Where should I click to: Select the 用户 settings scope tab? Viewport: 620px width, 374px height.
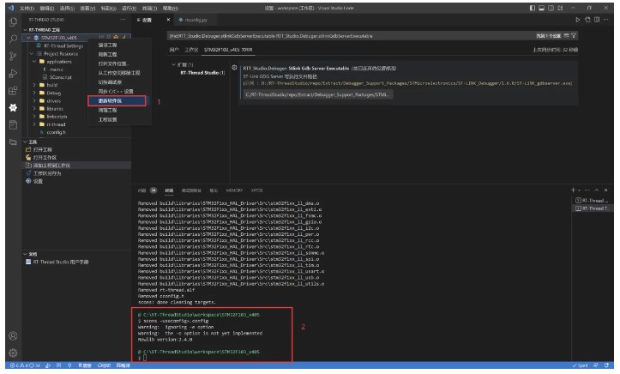pos(174,50)
